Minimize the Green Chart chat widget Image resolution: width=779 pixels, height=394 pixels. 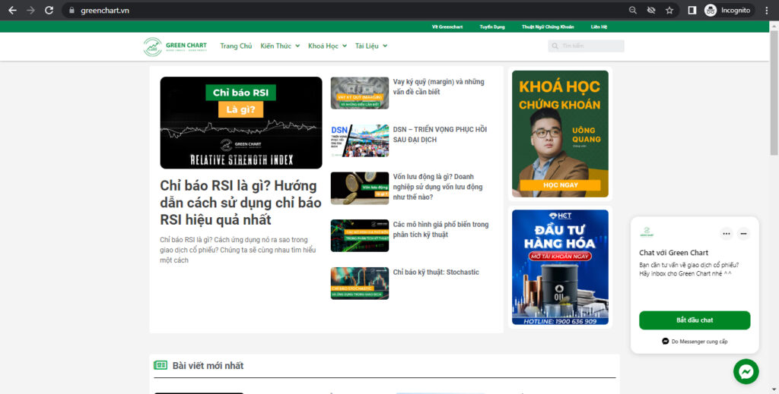click(x=743, y=233)
